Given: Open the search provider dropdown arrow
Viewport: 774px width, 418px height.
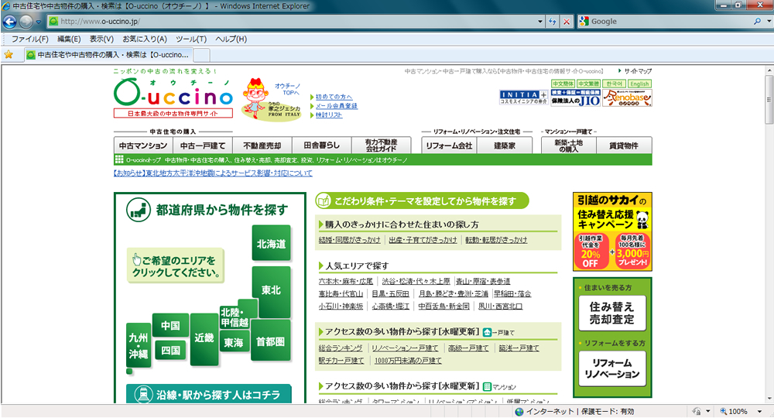Looking at the screenshot, I should pos(769,22).
